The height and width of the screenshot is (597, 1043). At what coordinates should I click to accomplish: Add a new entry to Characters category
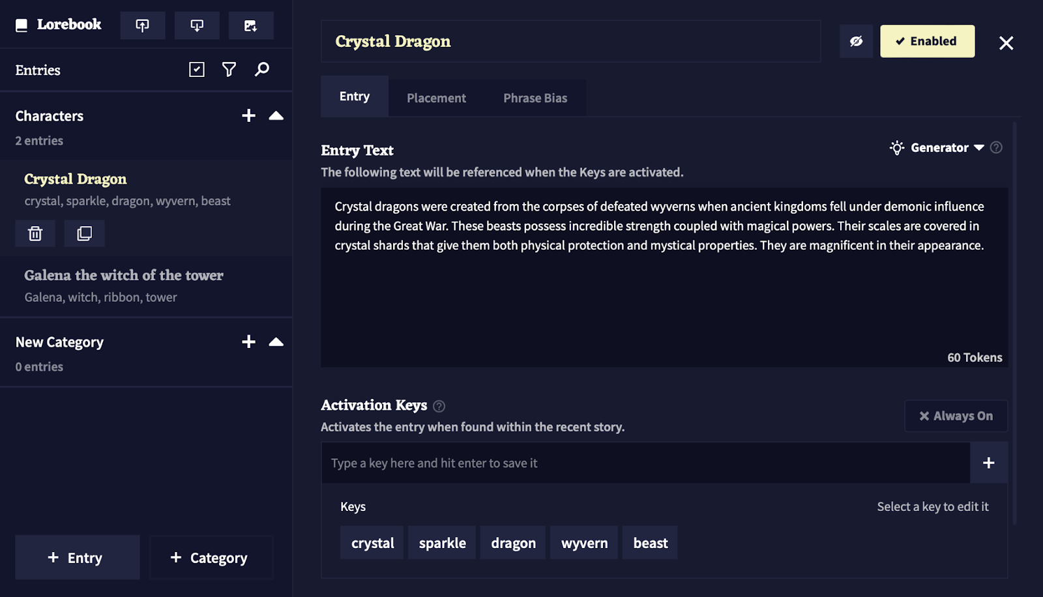point(248,116)
